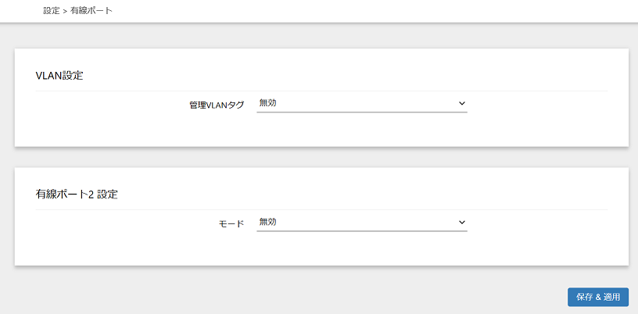Click the breadcrumb separator arrow after 設定
The image size is (638, 314).
coord(65,11)
